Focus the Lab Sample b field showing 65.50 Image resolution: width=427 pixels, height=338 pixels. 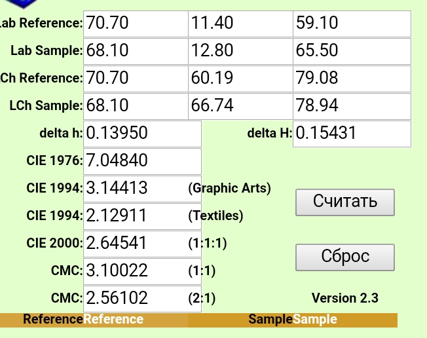click(x=352, y=51)
